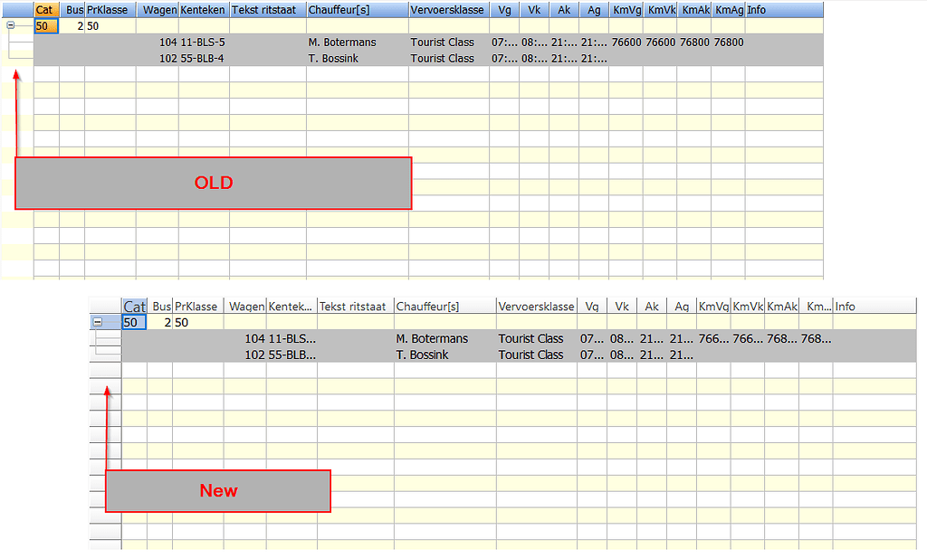Viewport: 927px width, 558px height.
Task: Collapse the row 50 tree node in OLD grid
Action: click(x=10, y=26)
